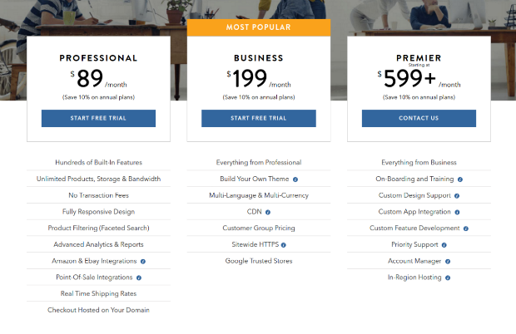Show CDN info tooltip icon

click(268, 212)
